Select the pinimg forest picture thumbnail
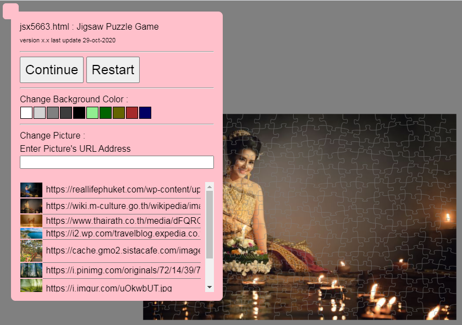 (31, 270)
